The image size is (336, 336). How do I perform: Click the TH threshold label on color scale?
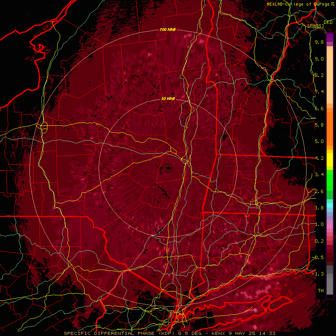point(321,291)
